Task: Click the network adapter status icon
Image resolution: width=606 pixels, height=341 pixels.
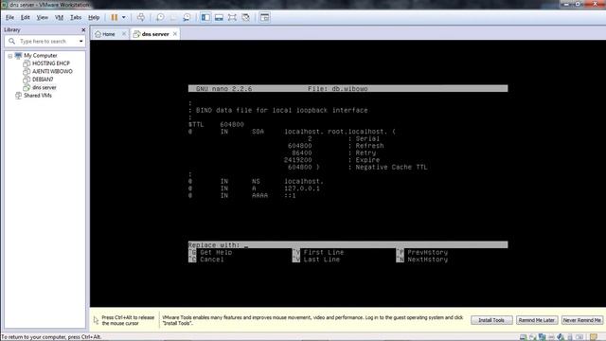Action: [542, 337]
